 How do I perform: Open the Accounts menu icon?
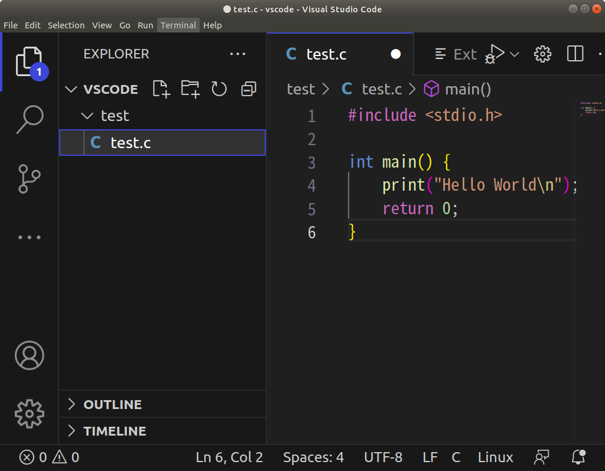click(30, 355)
